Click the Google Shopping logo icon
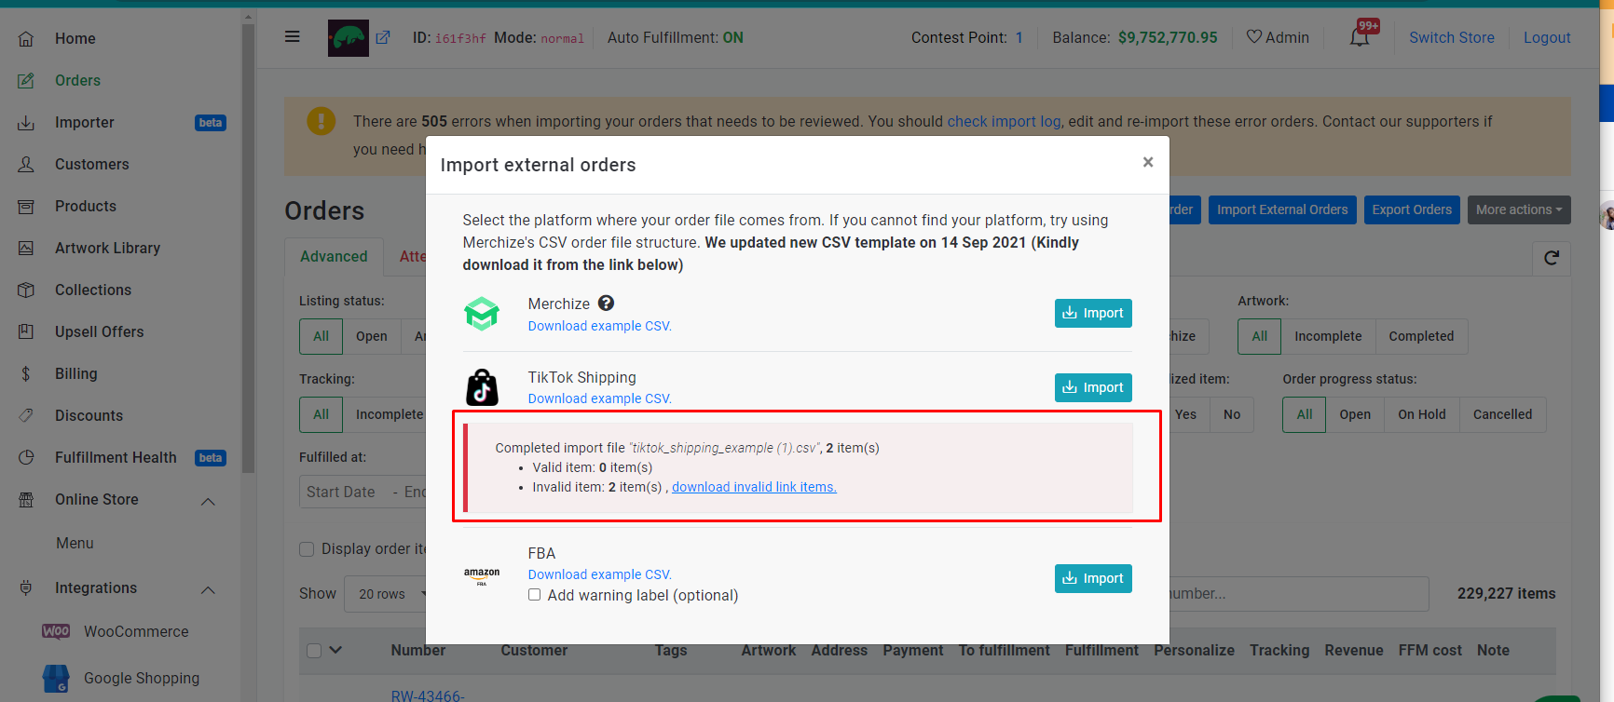The width and height of the screenshot is (1614, 702). click(x=56, y=678)
